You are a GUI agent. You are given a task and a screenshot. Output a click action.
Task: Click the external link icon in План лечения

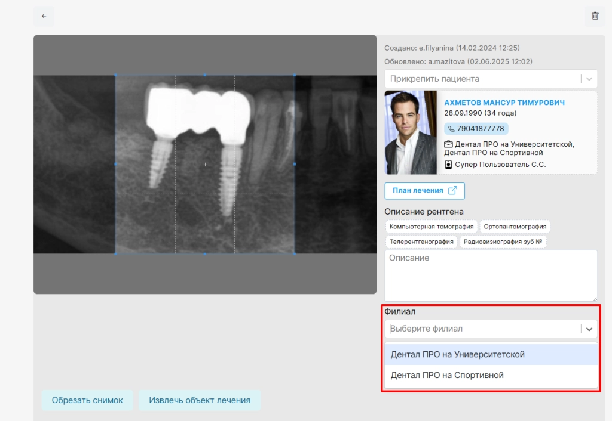coord(452,190)
